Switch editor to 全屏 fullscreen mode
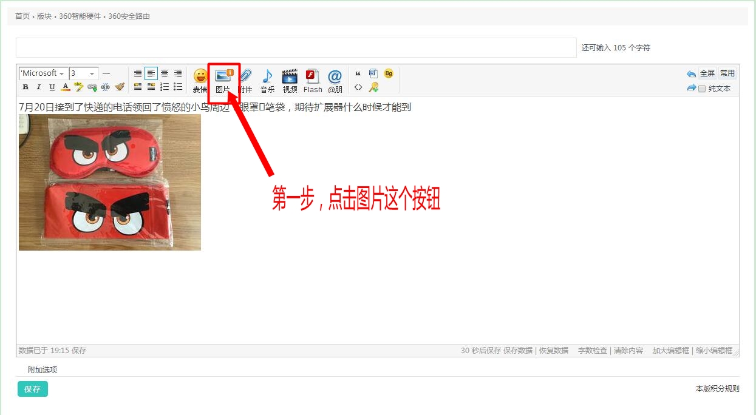The height and width of the screenshot is (415, 756). 707,73
